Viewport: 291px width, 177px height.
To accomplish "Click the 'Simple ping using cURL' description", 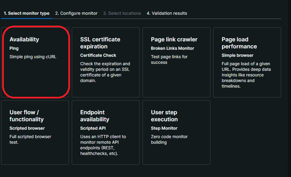I will tap(33, 57).
